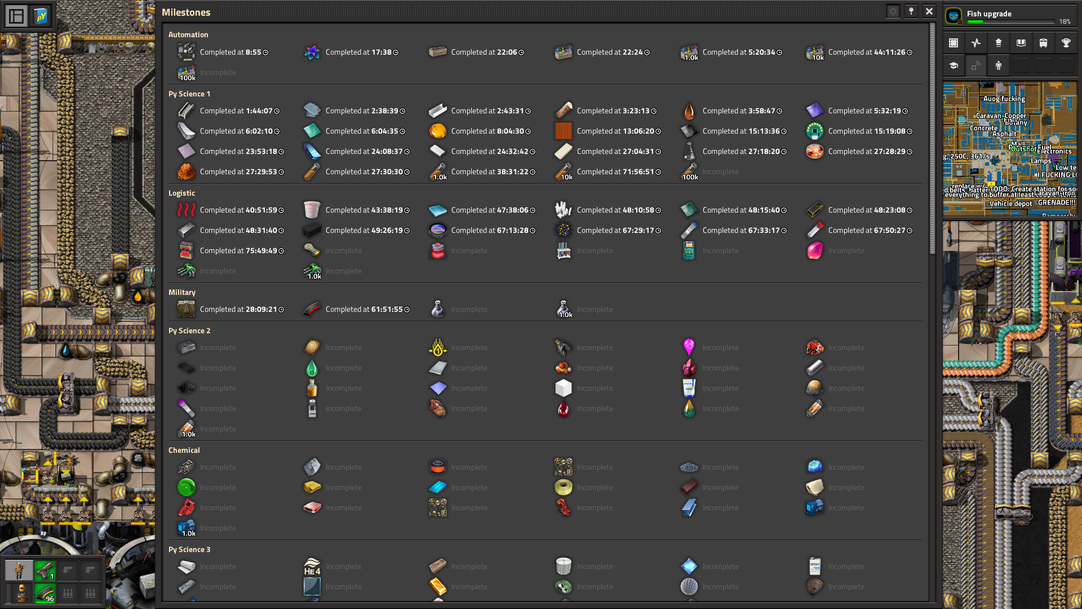Click the icon beside 'Completed at 5:32:19'
Viewport: 1082px width, 609px height.
coord(815,111)
